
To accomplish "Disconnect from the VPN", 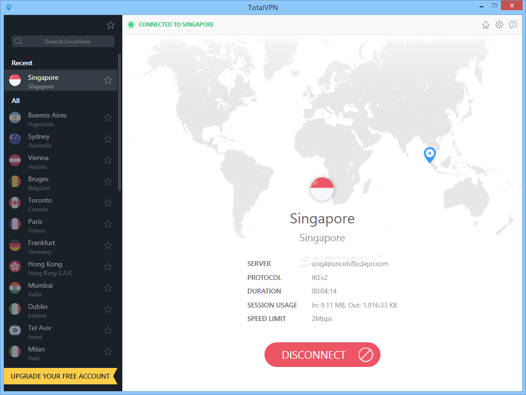I will [x=322, y=355].
